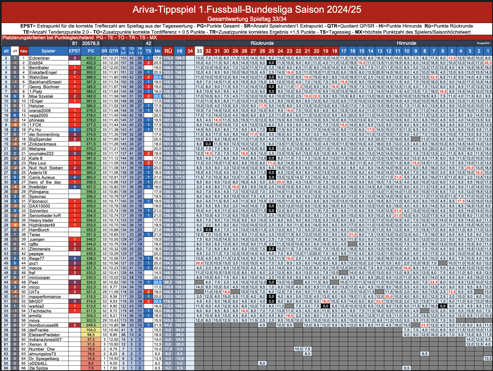The height and width of the screenshot is (371, 493).
Task: Click the 'TS' column header
Action: coord(148,51)
